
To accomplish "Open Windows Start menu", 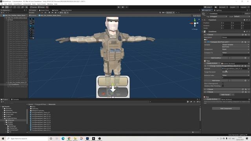I will click(x=3, y=139).
